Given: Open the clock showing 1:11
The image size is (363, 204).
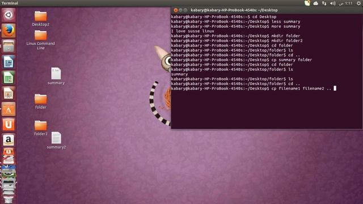Looking at the screenshot, I should point(345,3).
